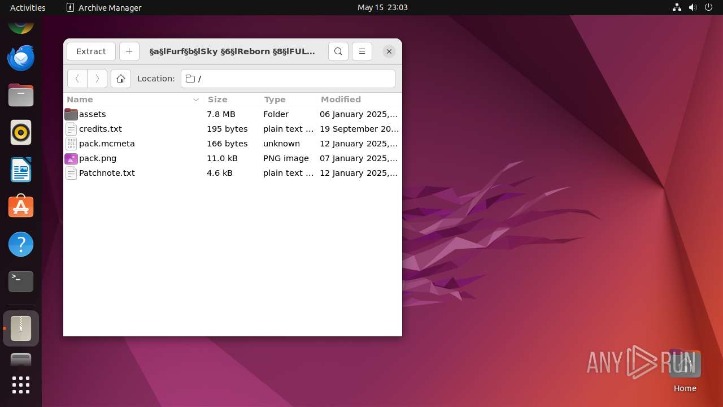Click the 07 January 2025 modified date

pyautogui.click(x=359, y=158)
